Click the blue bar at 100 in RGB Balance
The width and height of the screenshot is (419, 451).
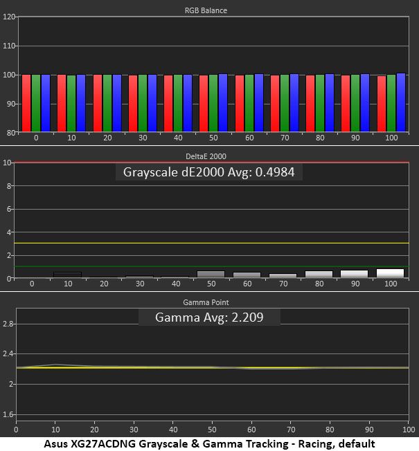401,102
